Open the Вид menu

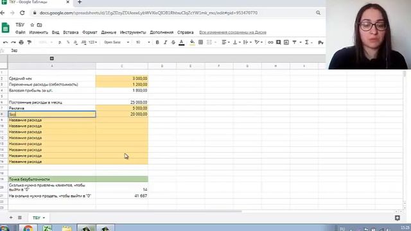(55, 33)
